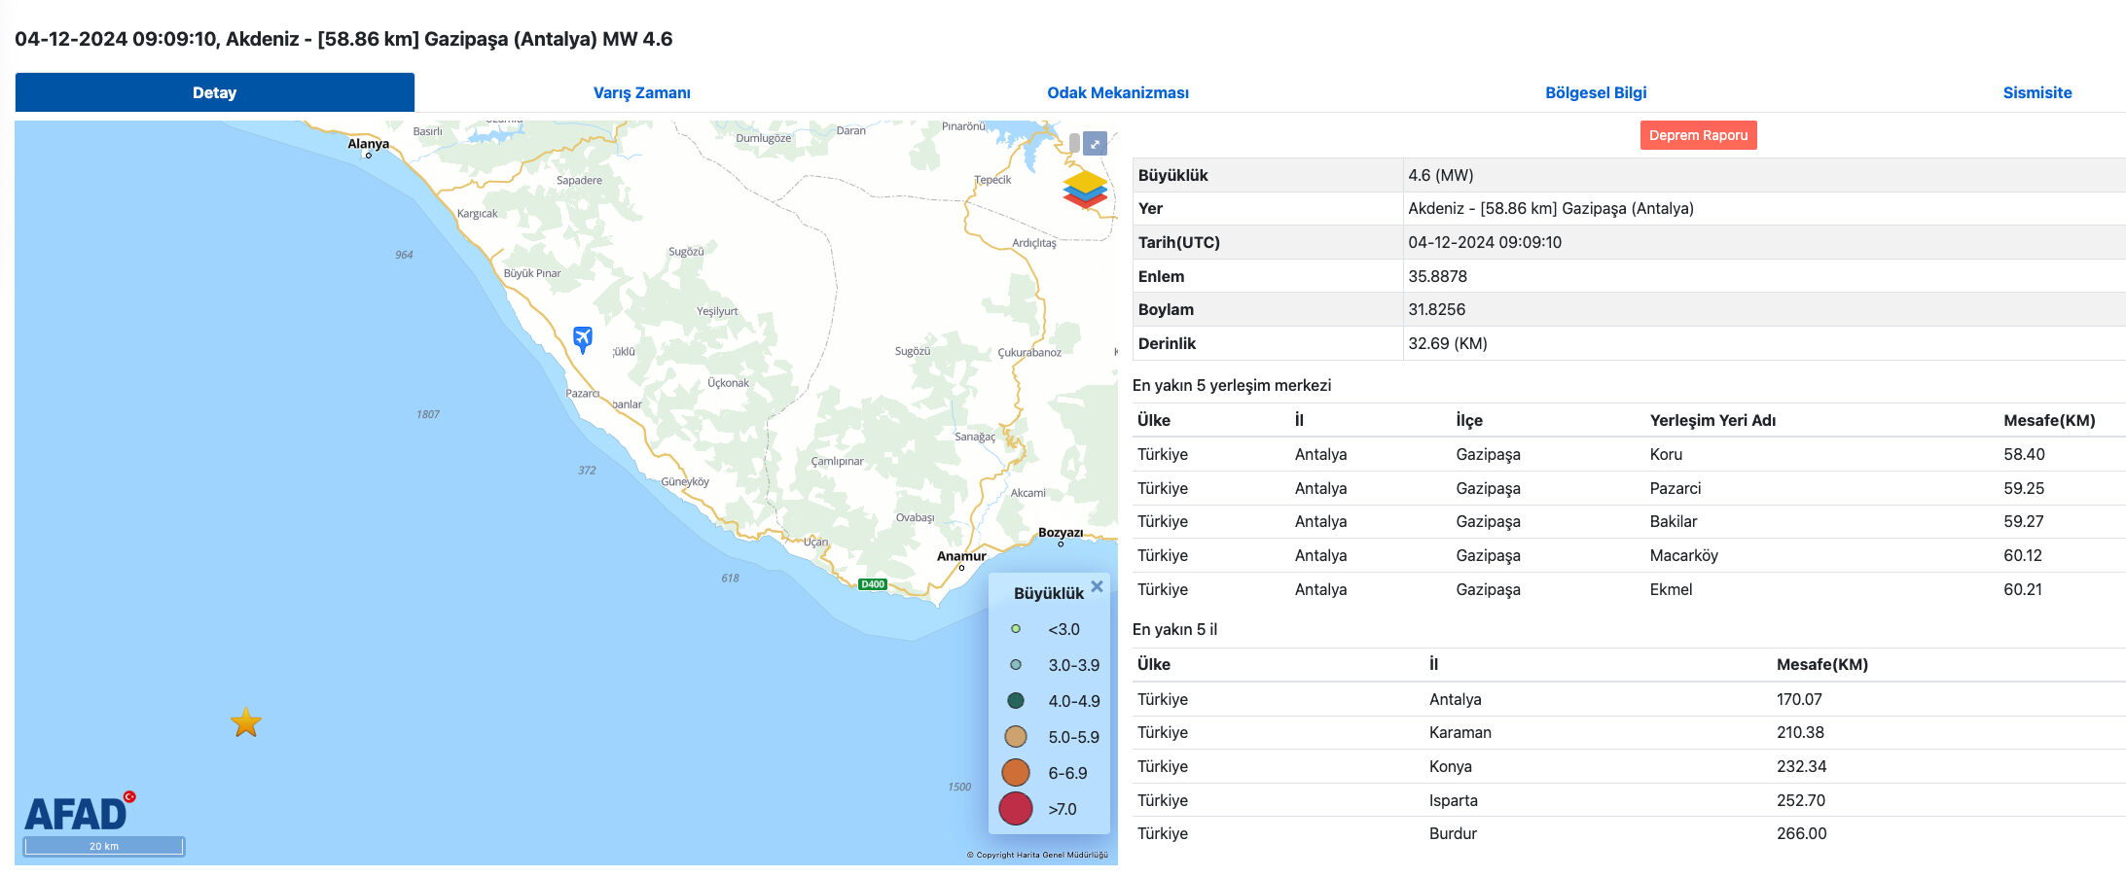Click the red >7.0 magnitude circle in legend
This screenshot has height=877, width=2126.
tap(1015, 808)
